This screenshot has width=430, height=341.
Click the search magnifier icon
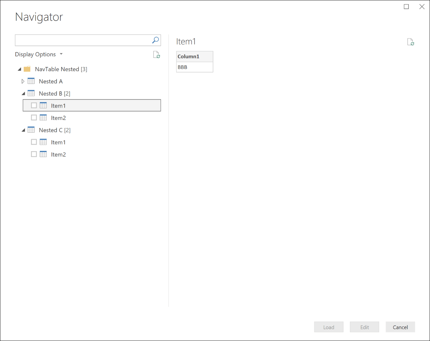click(155, 40)
